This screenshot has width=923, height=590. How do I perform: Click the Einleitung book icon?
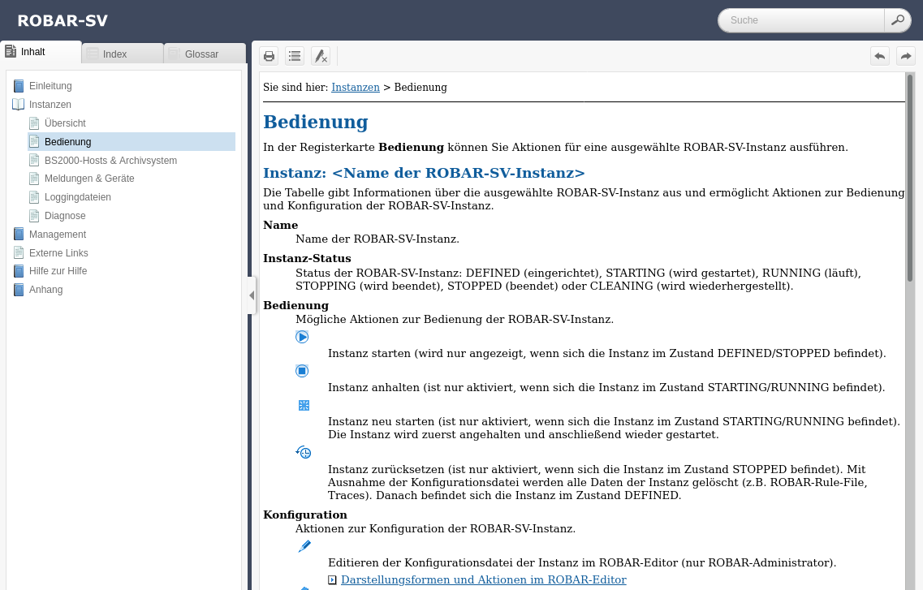point(19,86)
